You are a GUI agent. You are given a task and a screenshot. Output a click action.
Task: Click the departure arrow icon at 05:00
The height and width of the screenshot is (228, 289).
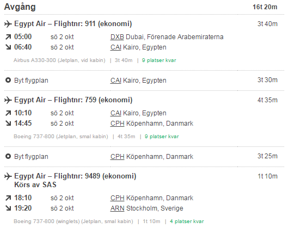(x=8, y=37)
